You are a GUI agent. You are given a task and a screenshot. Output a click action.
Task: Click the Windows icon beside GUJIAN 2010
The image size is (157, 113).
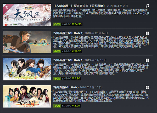pyautogui.click(x=147, y=87)
